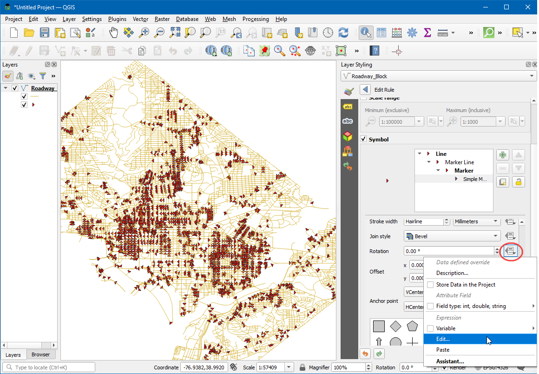Switch to the Browser tab
Image resolution: width=539 pixels, height=374 pixels.
pyautogui.click(x=40, y=354)
